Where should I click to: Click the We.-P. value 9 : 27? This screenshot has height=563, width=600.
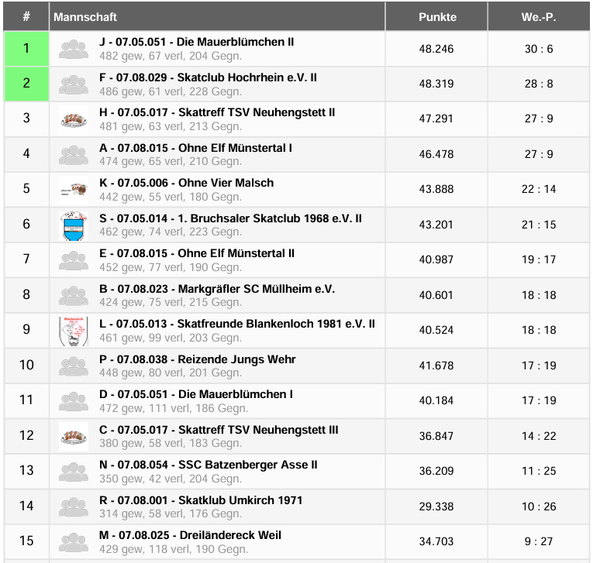(539, 541)
